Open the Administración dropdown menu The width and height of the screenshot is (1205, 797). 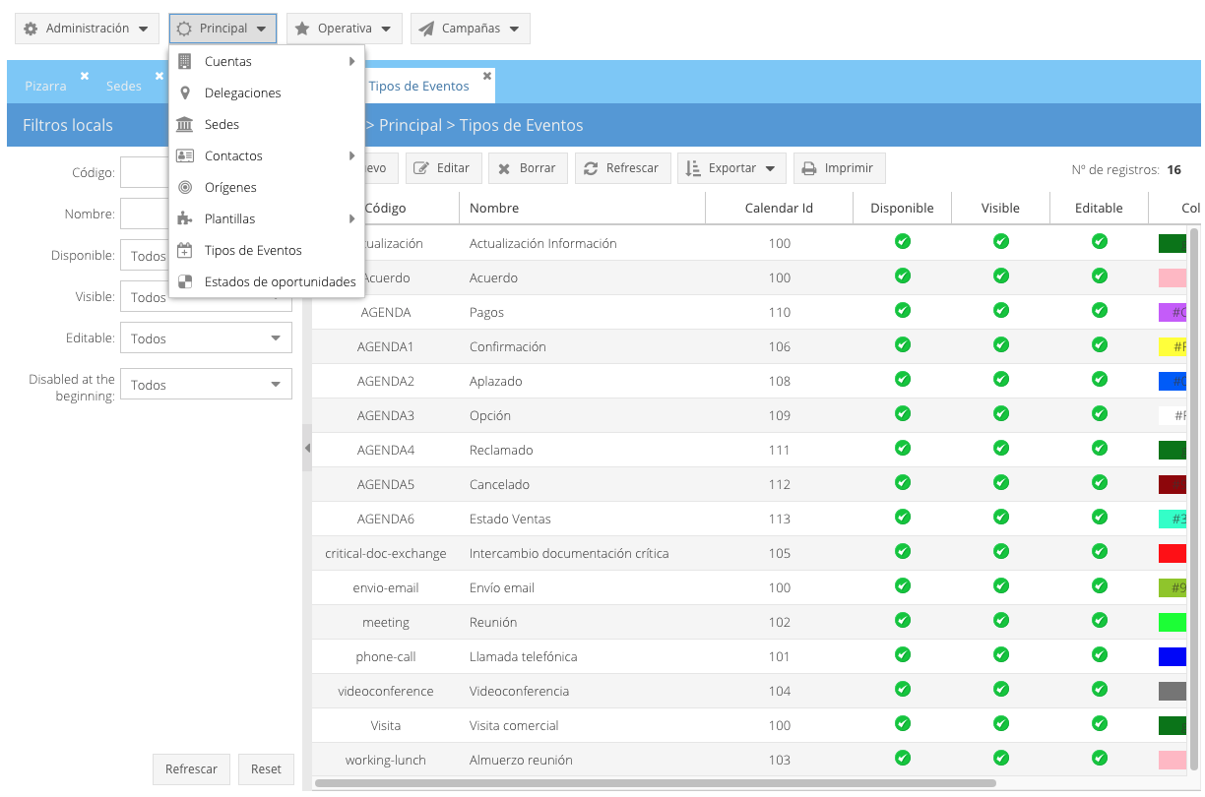point(87,29)
